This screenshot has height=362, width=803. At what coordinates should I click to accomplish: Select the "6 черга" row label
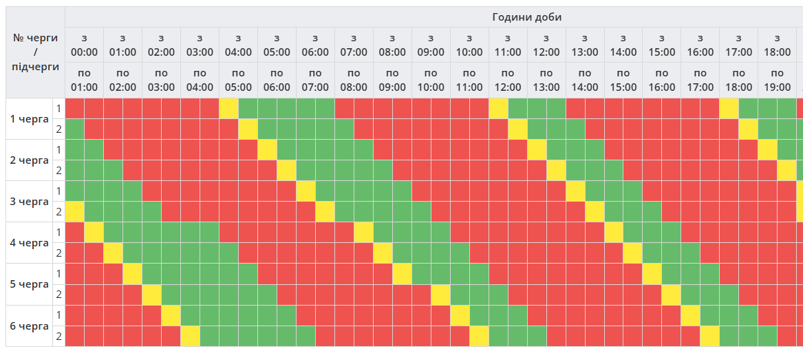[x=30, y=326]
